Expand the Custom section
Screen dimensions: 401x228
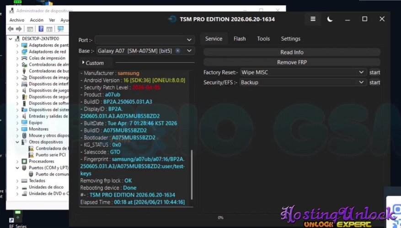[x=93, y=63]
